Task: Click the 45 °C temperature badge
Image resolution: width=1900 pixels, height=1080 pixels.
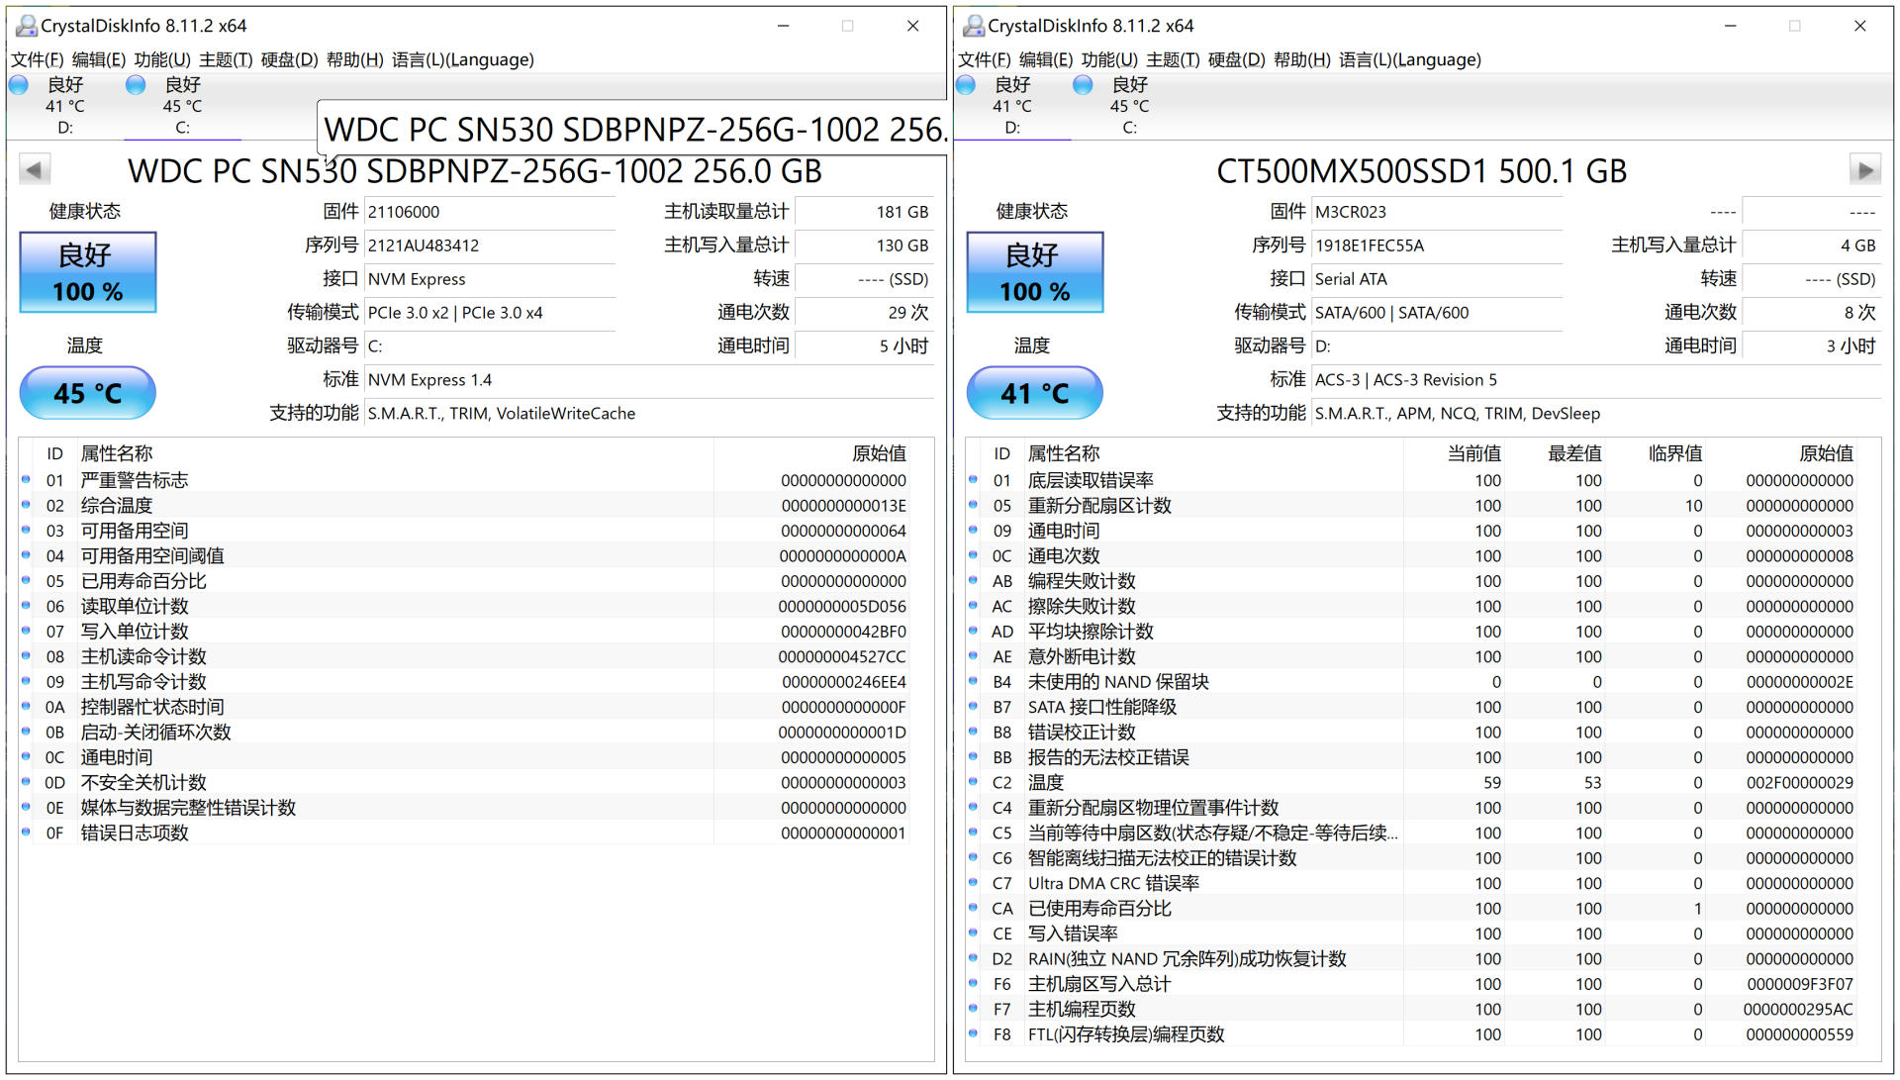Action: (87, 393)
